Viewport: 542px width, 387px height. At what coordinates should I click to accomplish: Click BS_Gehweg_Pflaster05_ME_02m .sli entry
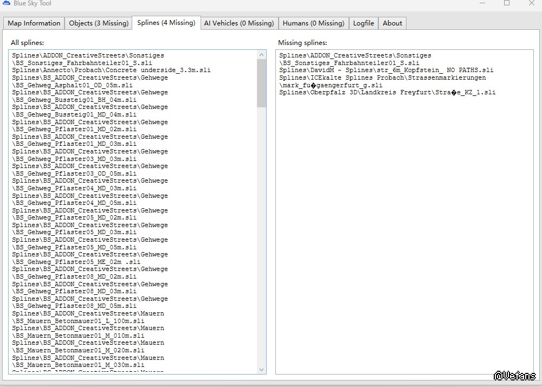pos(76,262)
